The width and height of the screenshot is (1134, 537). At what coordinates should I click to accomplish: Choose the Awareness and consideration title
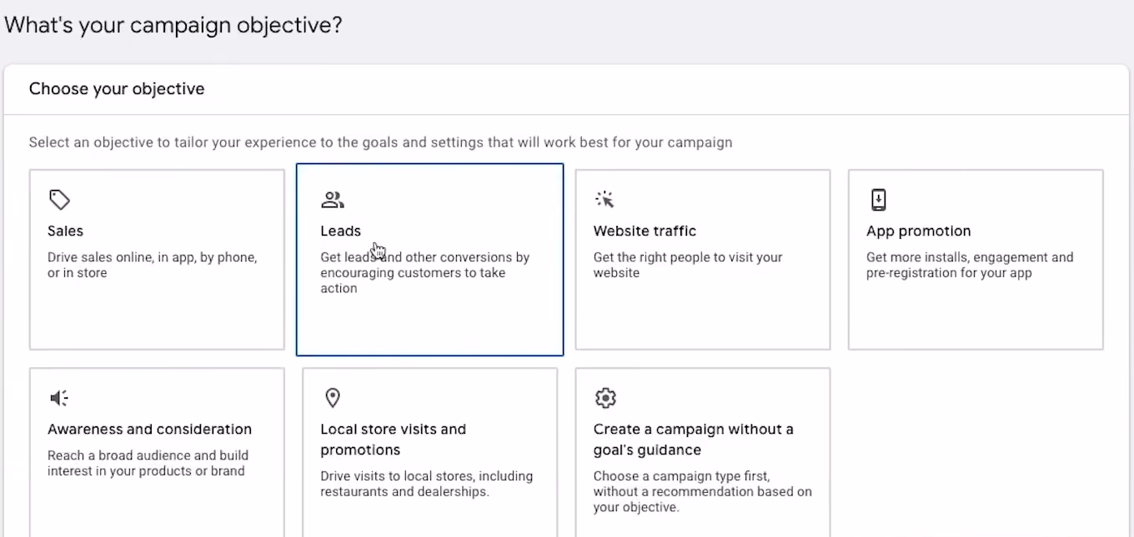(x=149, y=430)
